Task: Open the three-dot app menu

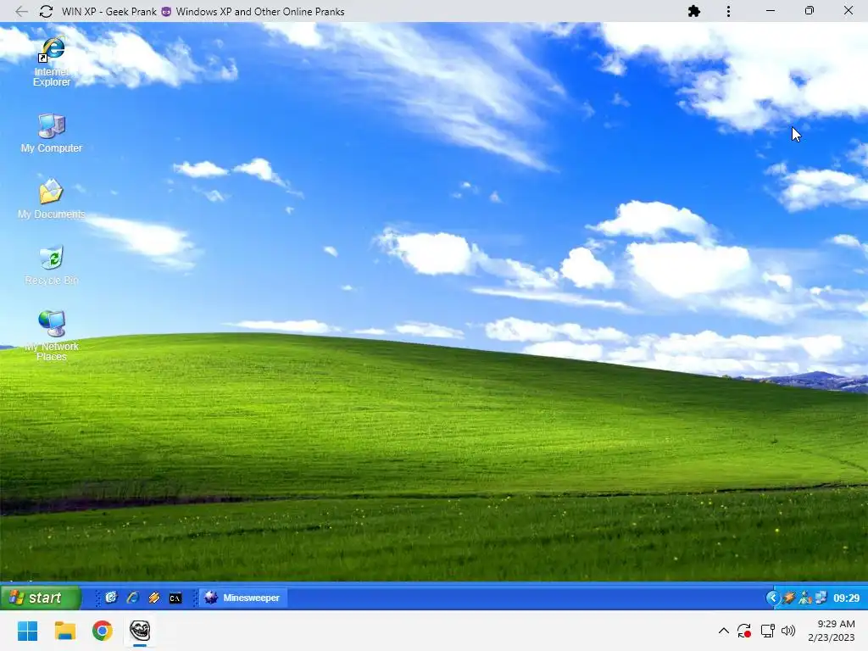Action: point(728,11)
